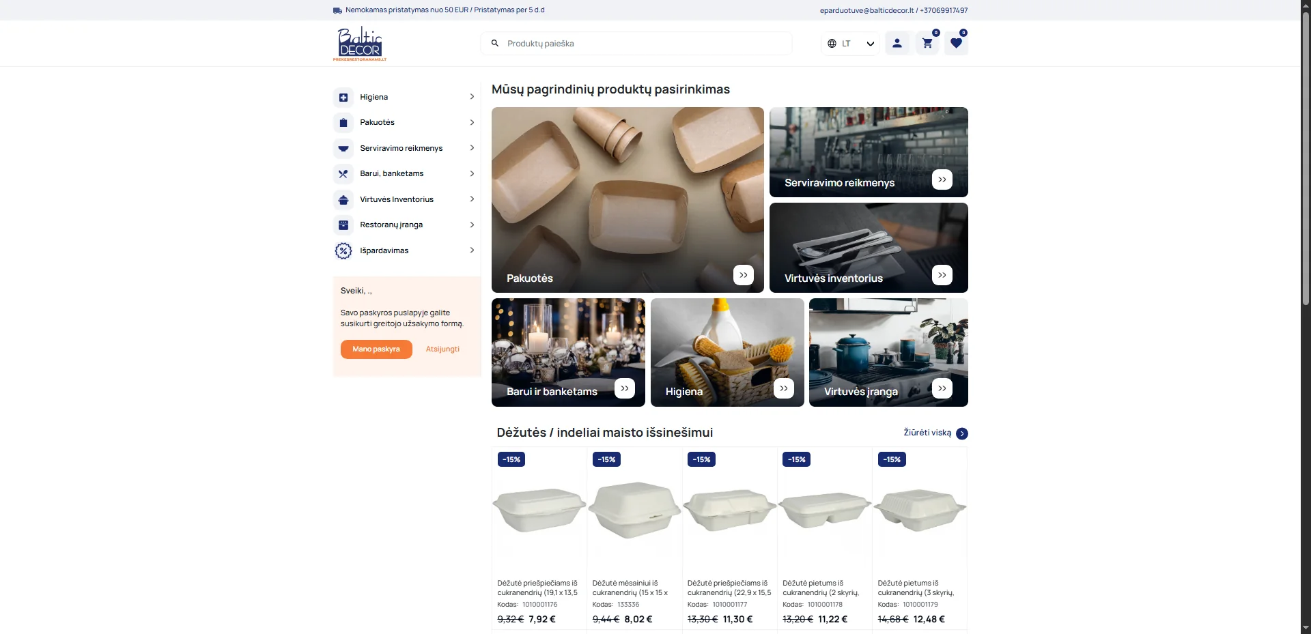Expand the Higiena category chevron
Screen dimensions: 1311x634
coord(472,97)
